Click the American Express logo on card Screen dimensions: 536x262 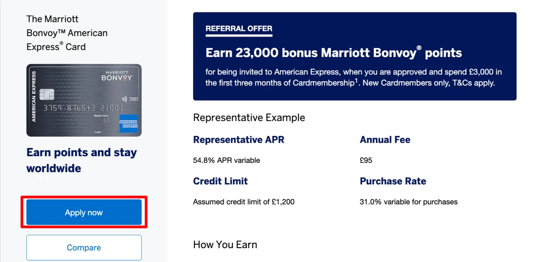click(x=129, y=124)
